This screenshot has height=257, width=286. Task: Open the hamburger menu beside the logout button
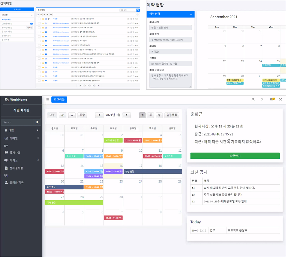click(47, 99)
